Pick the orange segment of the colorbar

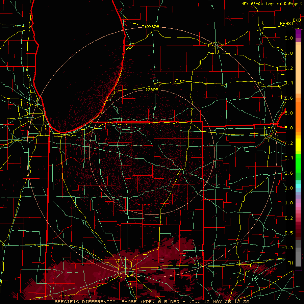pyautogui.click(x=298, y=117)
